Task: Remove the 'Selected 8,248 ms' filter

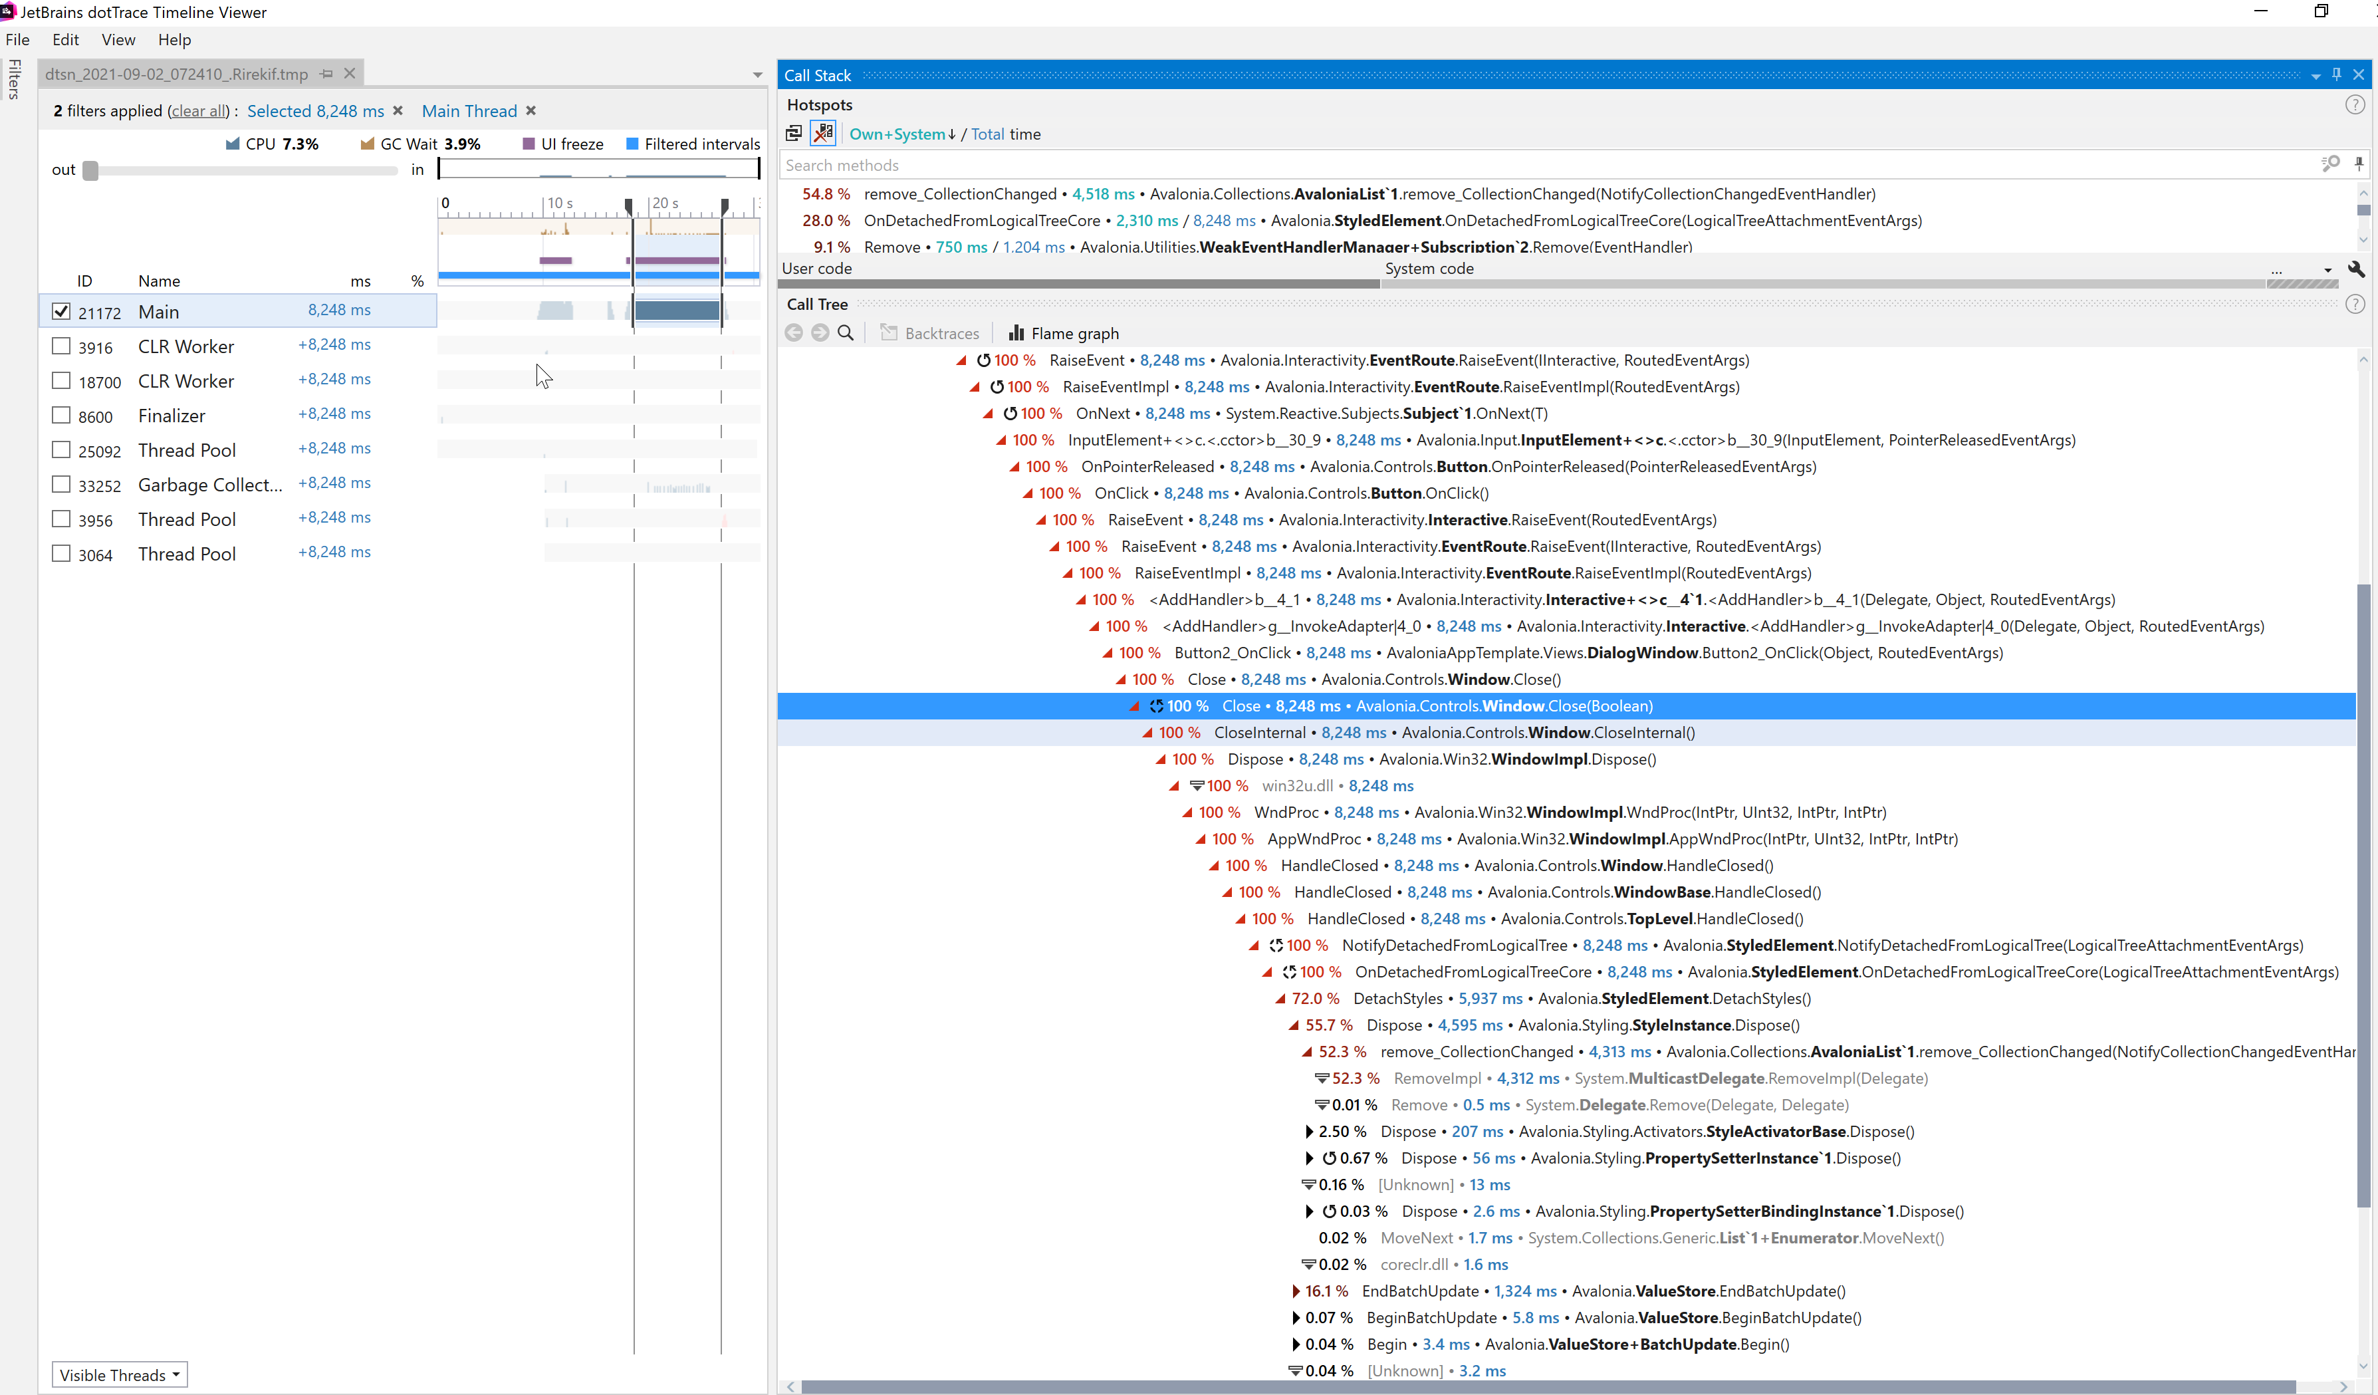Action: coord(398,110)
